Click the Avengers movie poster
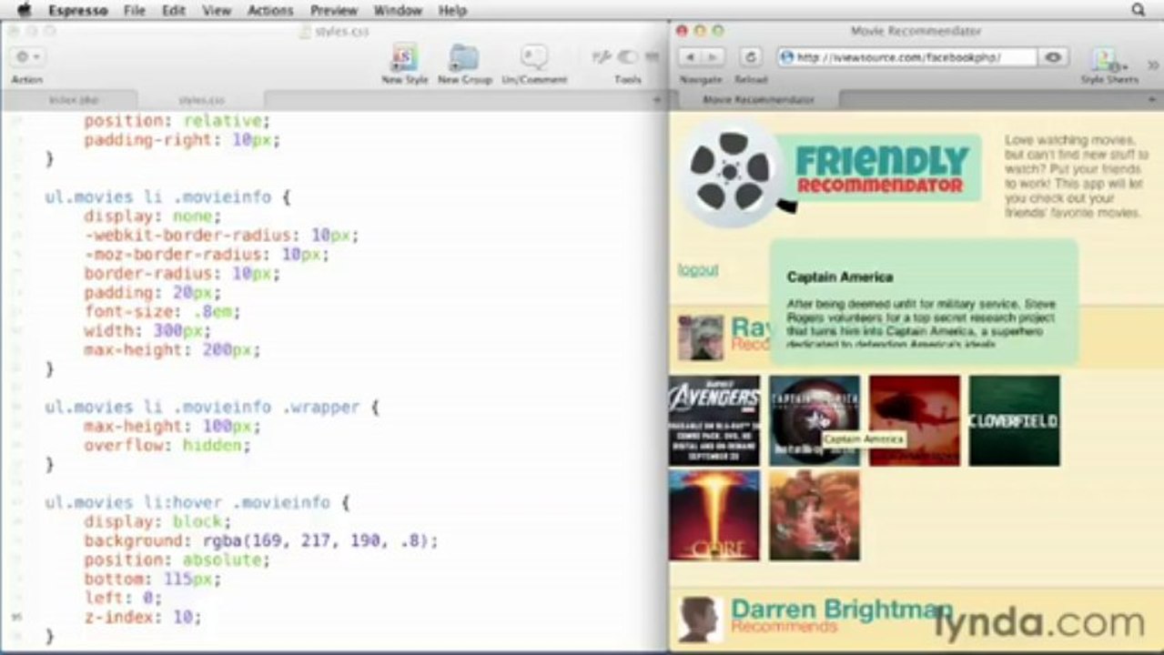Viewport: 1164px width, 655px height. (714, 421)
